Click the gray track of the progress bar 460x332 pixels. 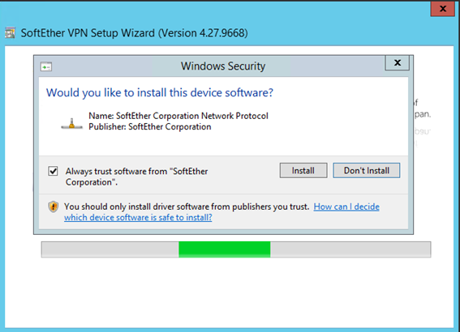[350, 249]
